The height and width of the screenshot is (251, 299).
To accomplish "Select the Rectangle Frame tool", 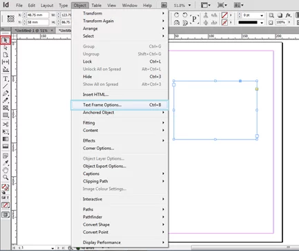I will (x=6, y=108).
